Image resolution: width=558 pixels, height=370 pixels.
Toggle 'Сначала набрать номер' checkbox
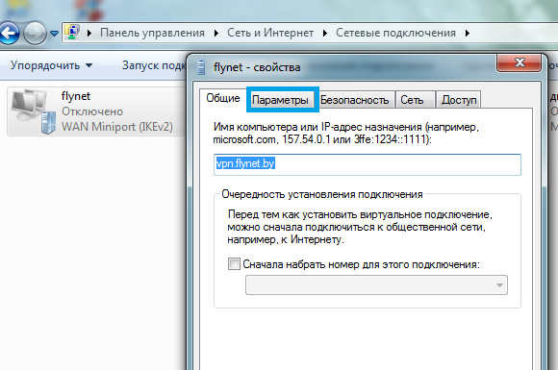pyautogui.click(x=234, y=264)
